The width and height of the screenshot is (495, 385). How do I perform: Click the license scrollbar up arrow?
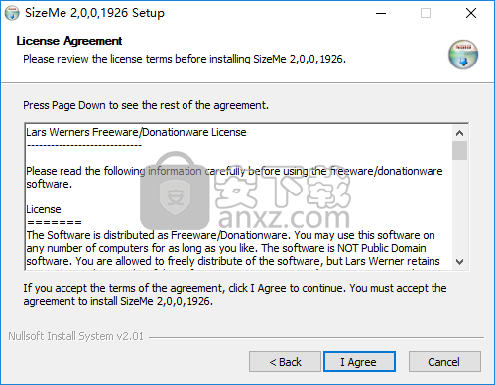point(459,133)
